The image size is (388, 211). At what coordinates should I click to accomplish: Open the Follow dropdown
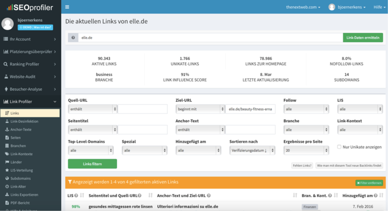click(x=306, y=109)
